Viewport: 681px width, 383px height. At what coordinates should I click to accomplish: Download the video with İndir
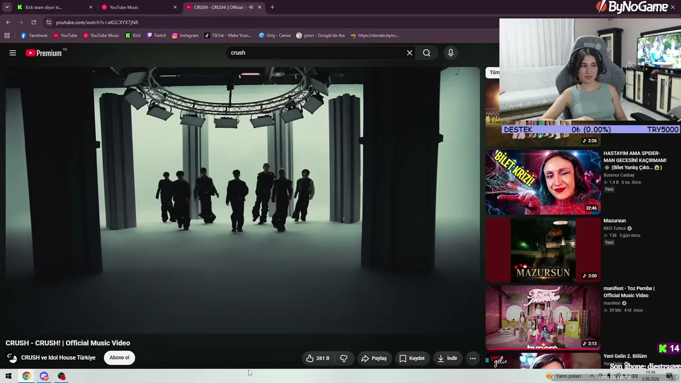447,359
